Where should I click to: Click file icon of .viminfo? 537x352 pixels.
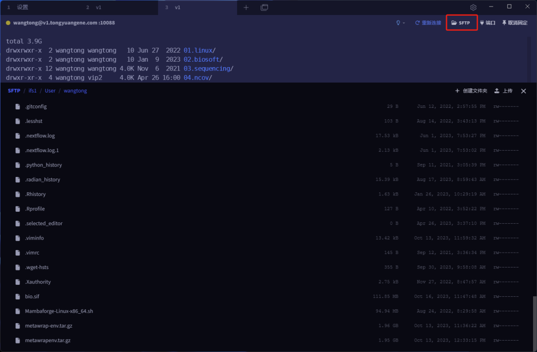(17, 238)
